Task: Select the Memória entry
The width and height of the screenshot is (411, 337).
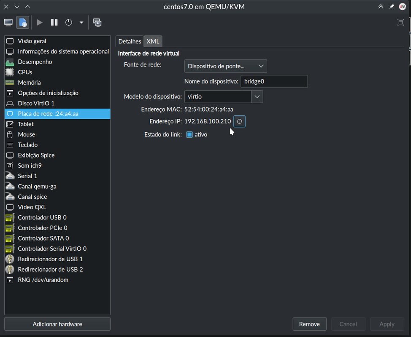Action: point(57,83)
